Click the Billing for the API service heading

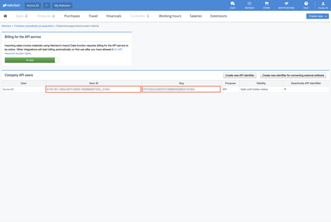click(23, 37)
